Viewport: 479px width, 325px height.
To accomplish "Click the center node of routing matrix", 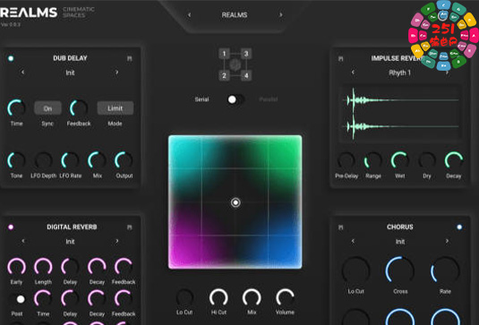I will [235, 64].
